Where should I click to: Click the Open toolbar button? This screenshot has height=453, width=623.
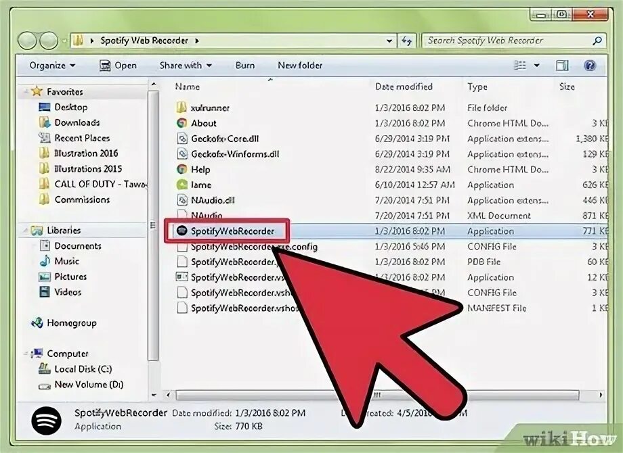click(x=118, y=66)
